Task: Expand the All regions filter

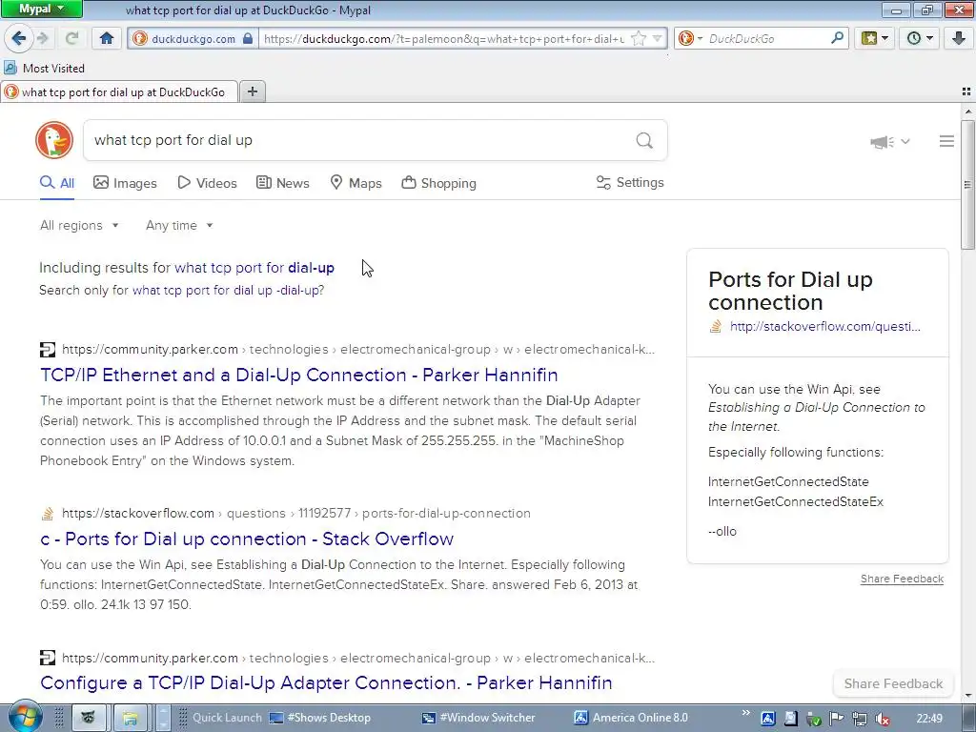Action: click(x=79, y=225)
